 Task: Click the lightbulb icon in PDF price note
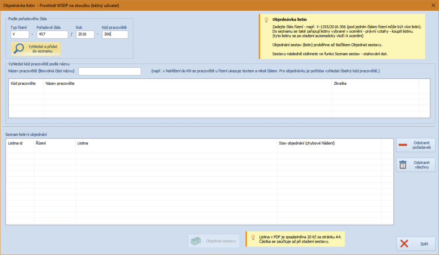253,237
